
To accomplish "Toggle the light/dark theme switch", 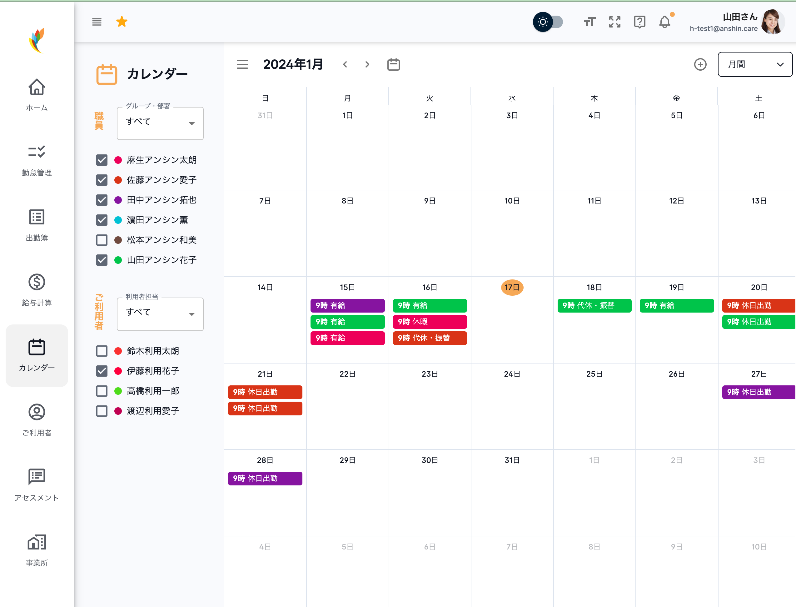I will click(x=548, y=22).
